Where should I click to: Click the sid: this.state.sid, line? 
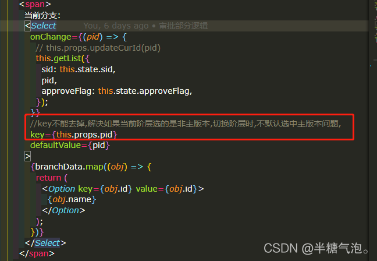[x=79, y=69]
